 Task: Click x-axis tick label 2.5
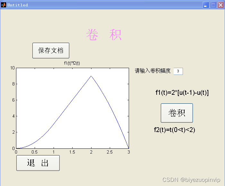110,152
